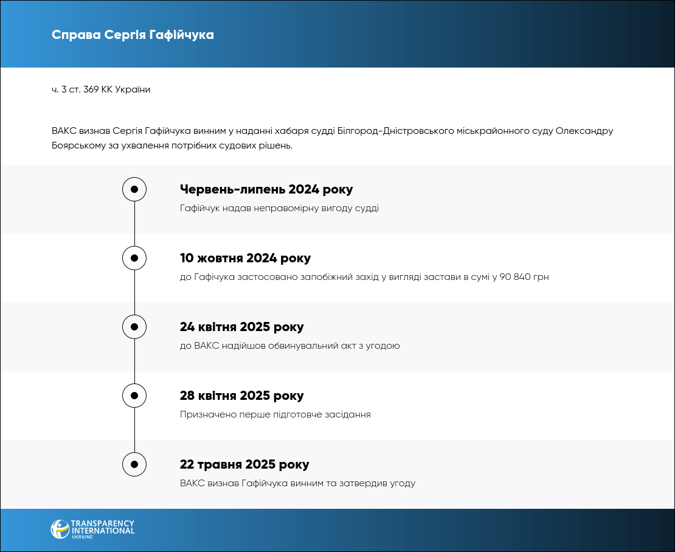Select the timeline marker next to 28 квітня 2025
Image resolution: width=675 pixels, height=552 pixels.
click(134, 396)
